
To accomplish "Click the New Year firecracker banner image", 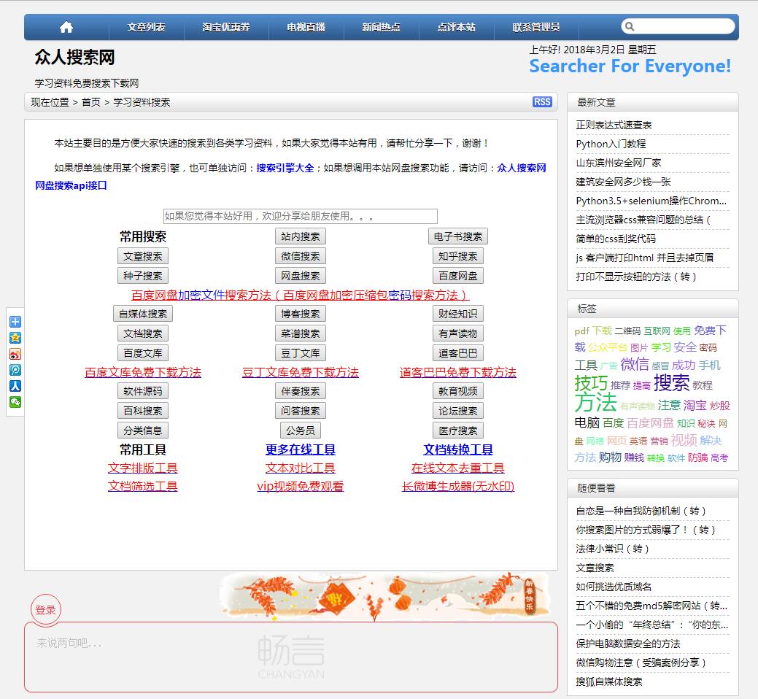I will 384,596.
